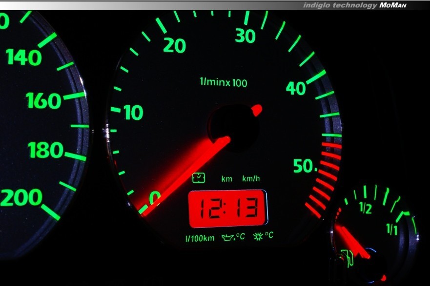Click the red tachometer needle

point(185,176)
